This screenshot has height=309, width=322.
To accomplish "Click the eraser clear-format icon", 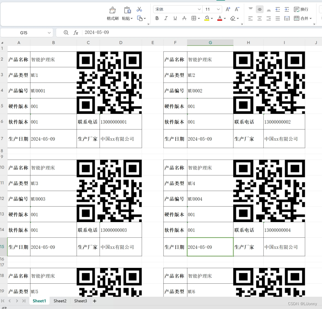I will pyautogui.click(x=233, y=18).
